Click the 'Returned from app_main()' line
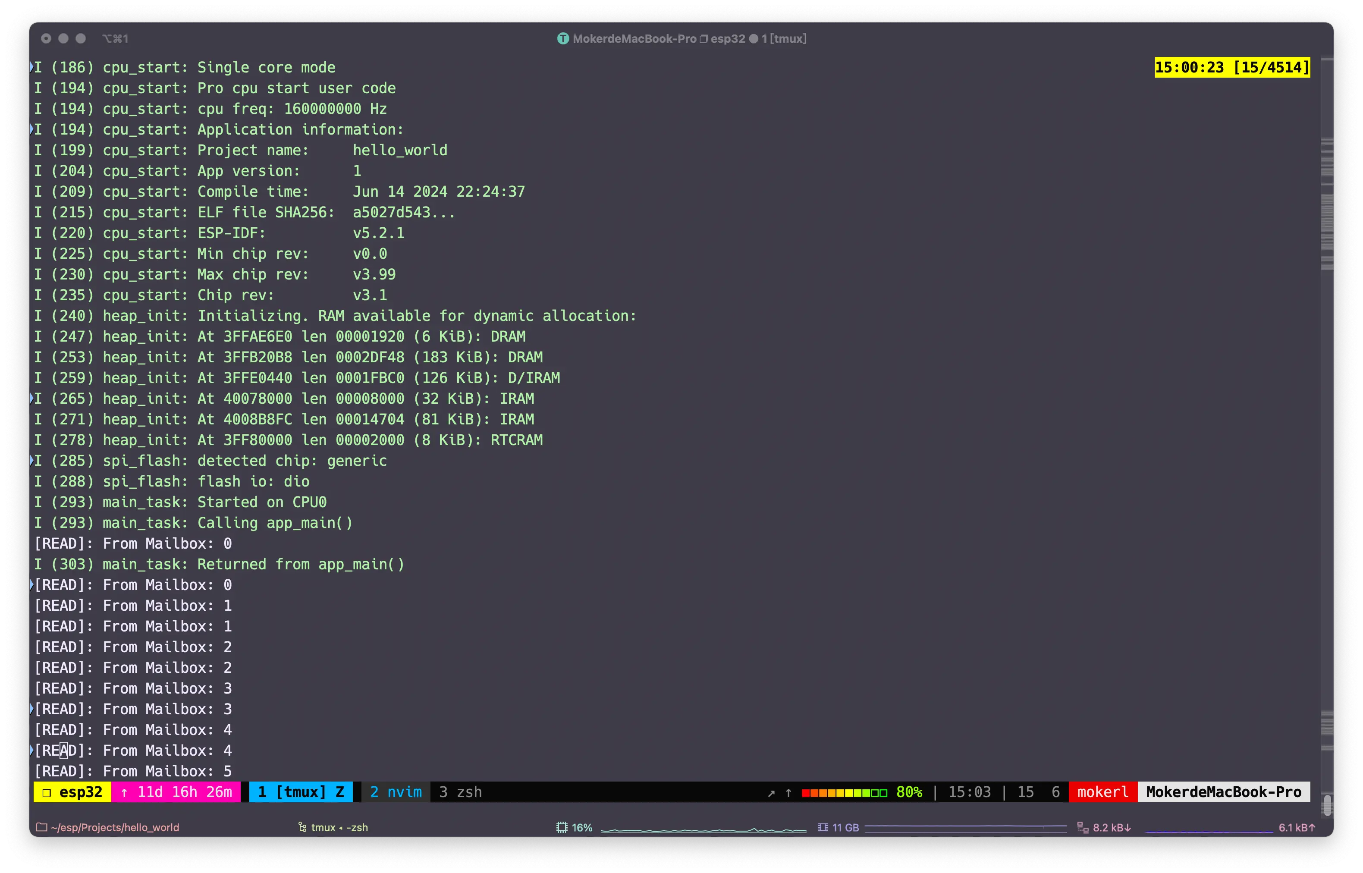1363x873 pixels. [219, 564]
